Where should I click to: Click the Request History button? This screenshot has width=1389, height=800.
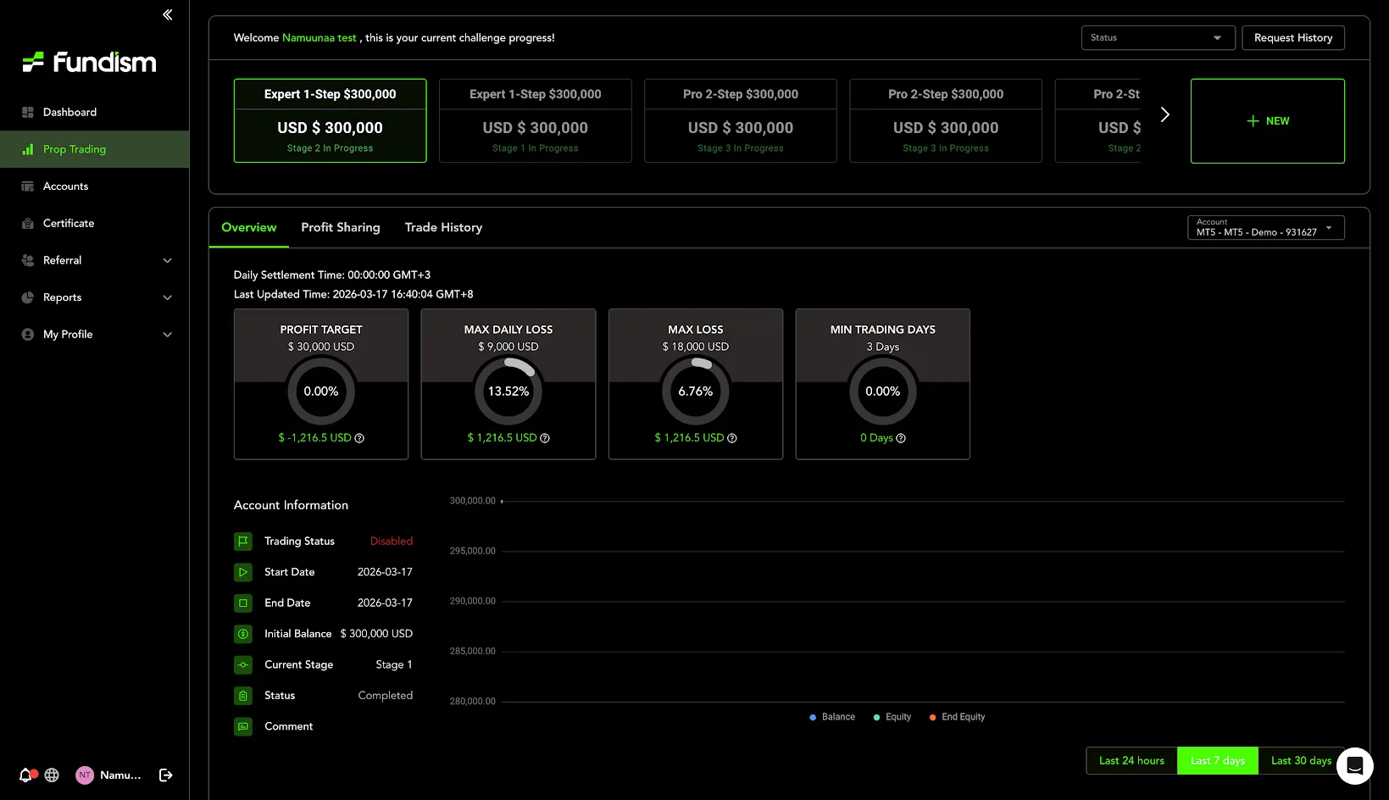coord(1292,38)
